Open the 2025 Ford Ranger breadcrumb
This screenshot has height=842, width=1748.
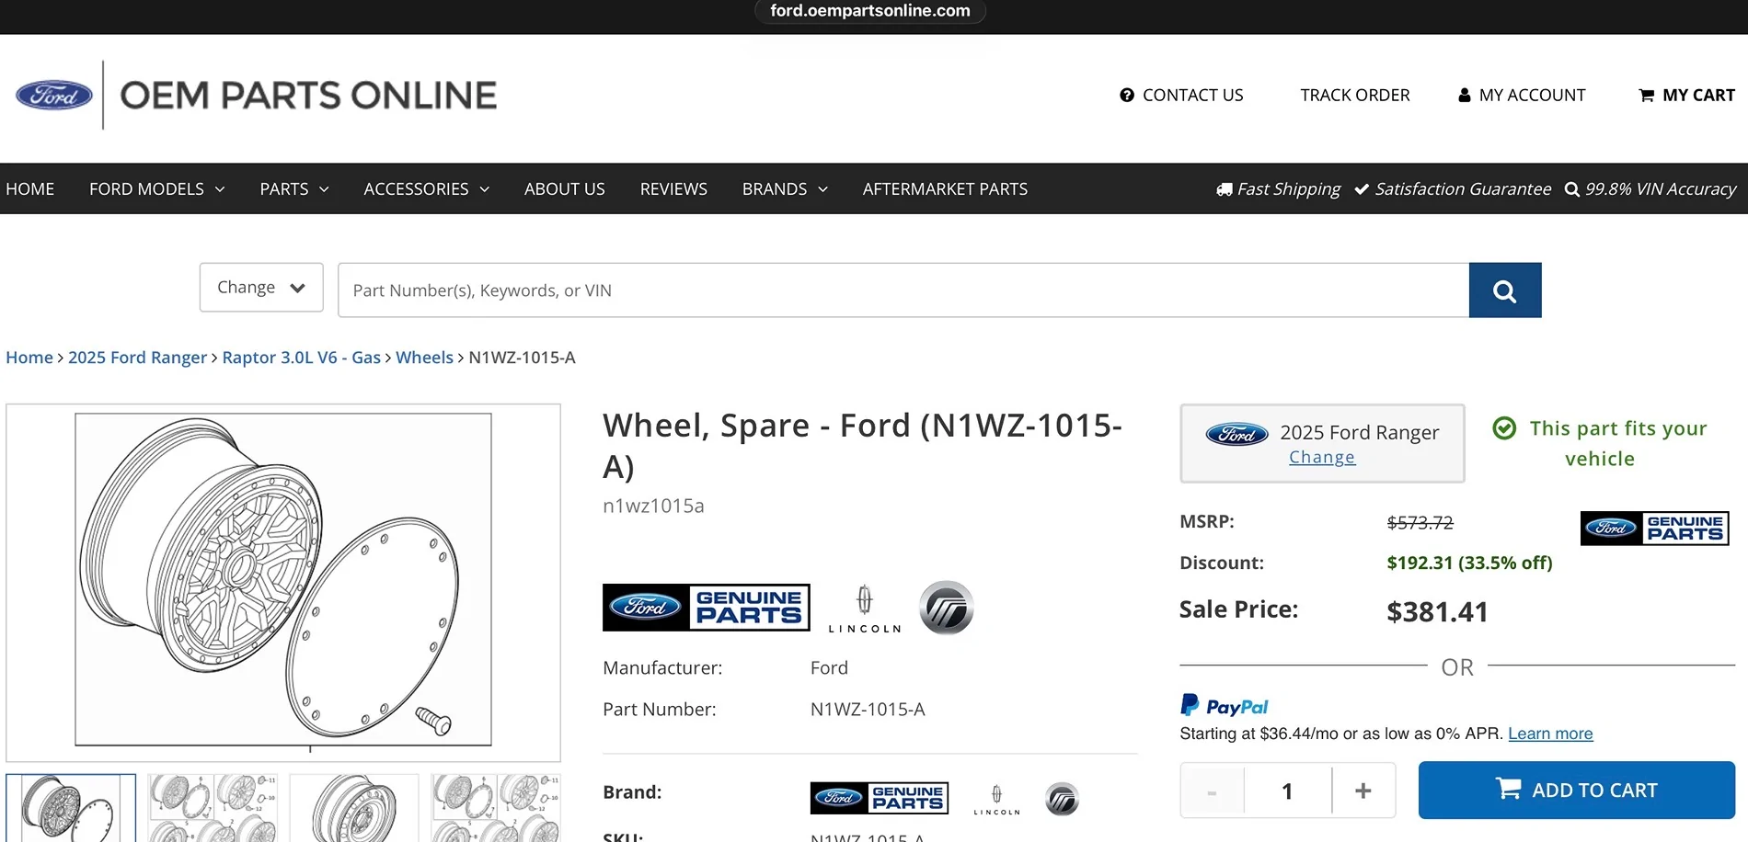(x=137, y=358)
